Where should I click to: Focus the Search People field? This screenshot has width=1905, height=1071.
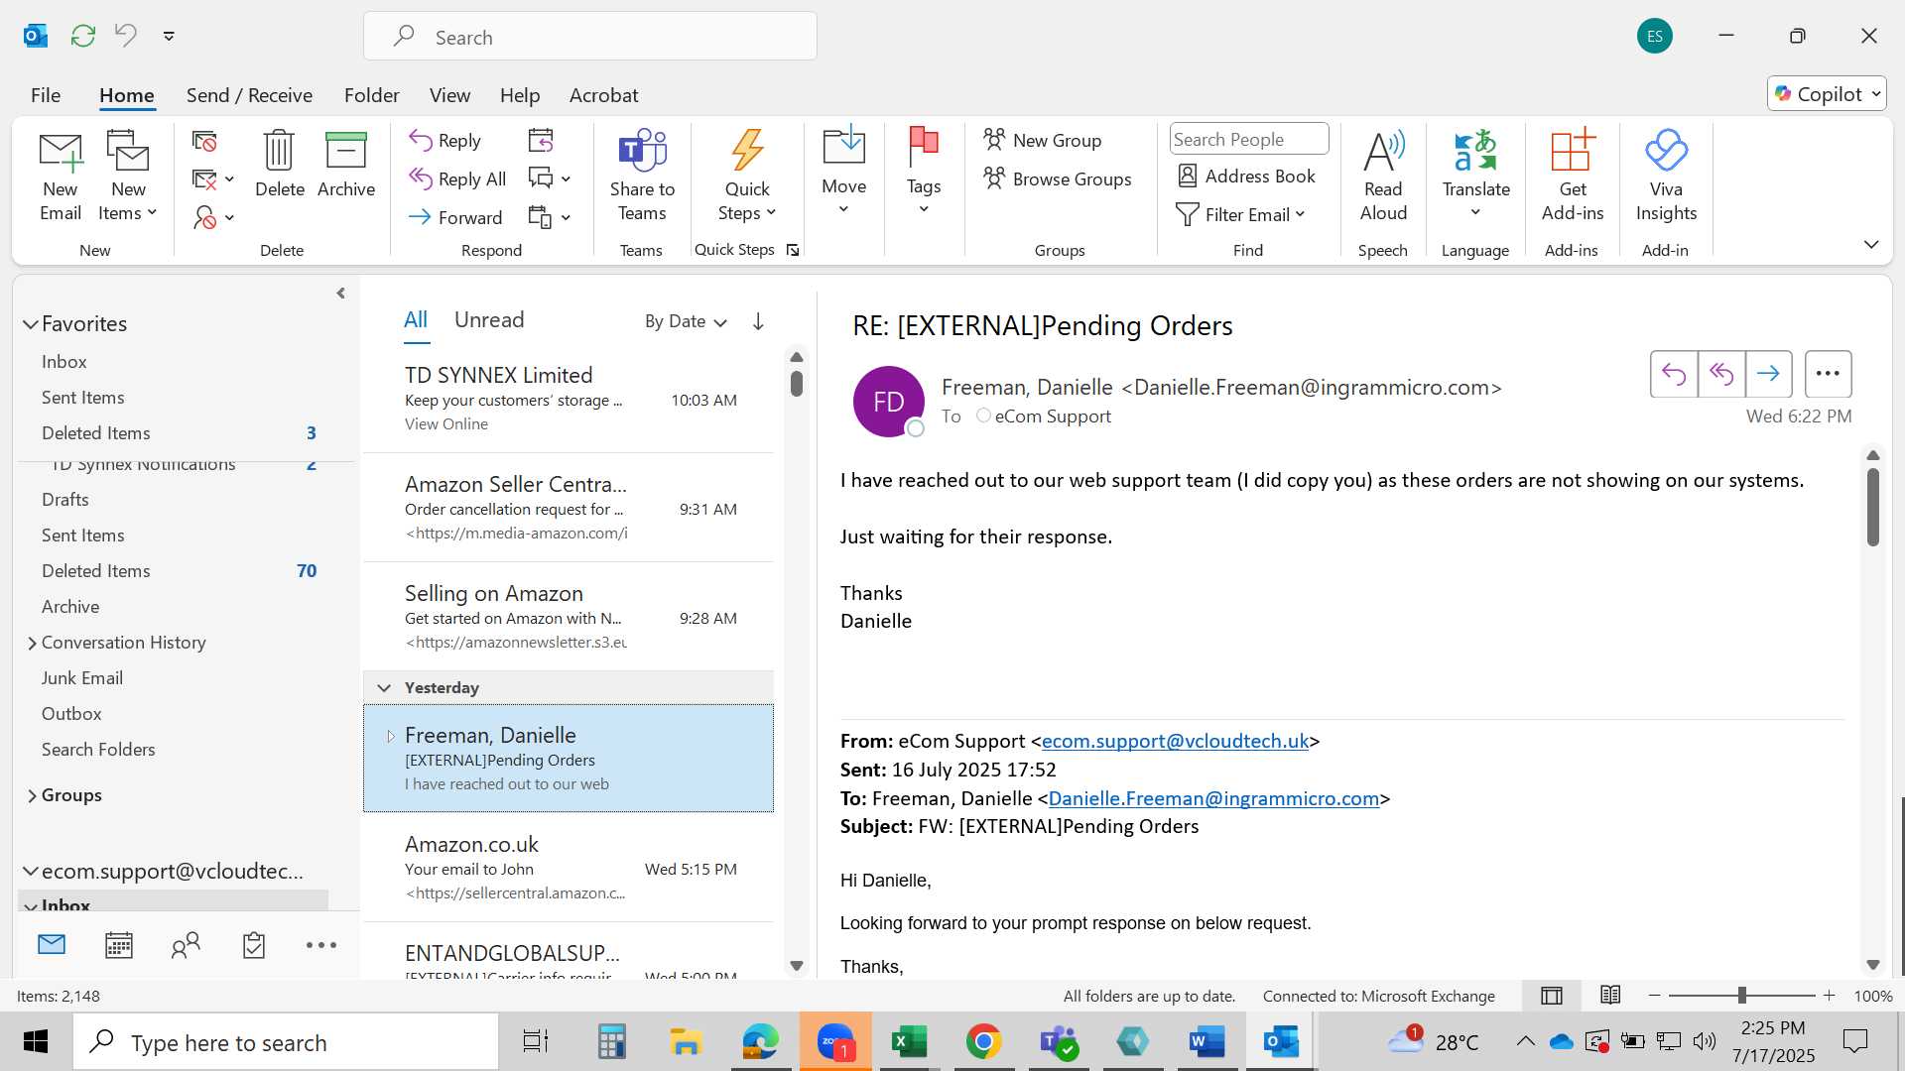1249,140
